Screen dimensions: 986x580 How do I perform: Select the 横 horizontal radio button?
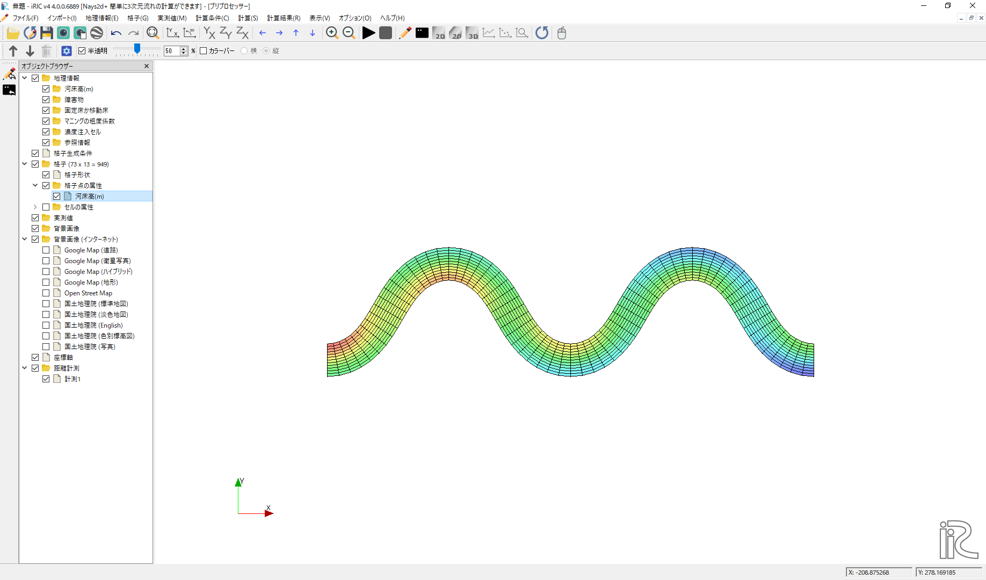(x=244, y=51)
